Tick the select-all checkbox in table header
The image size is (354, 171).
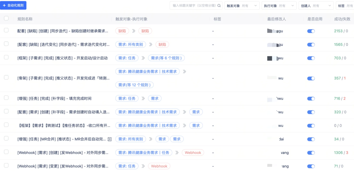pyautogui.click(x=6, y=18)
